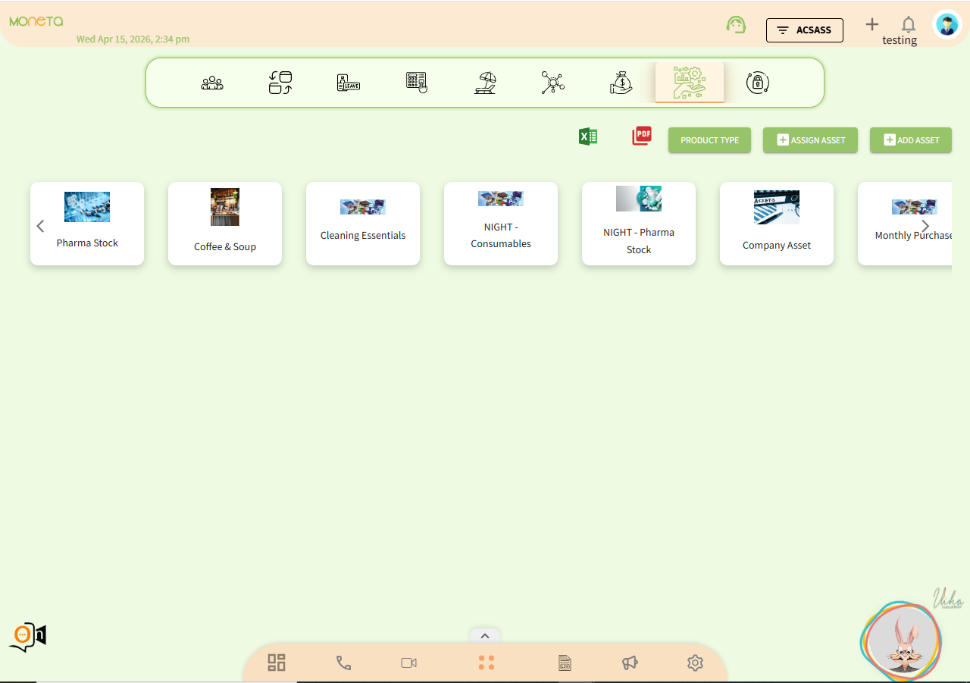The image size is (970, 683).
Task: Open the rabbit mascot assistant
Action: 901,641
